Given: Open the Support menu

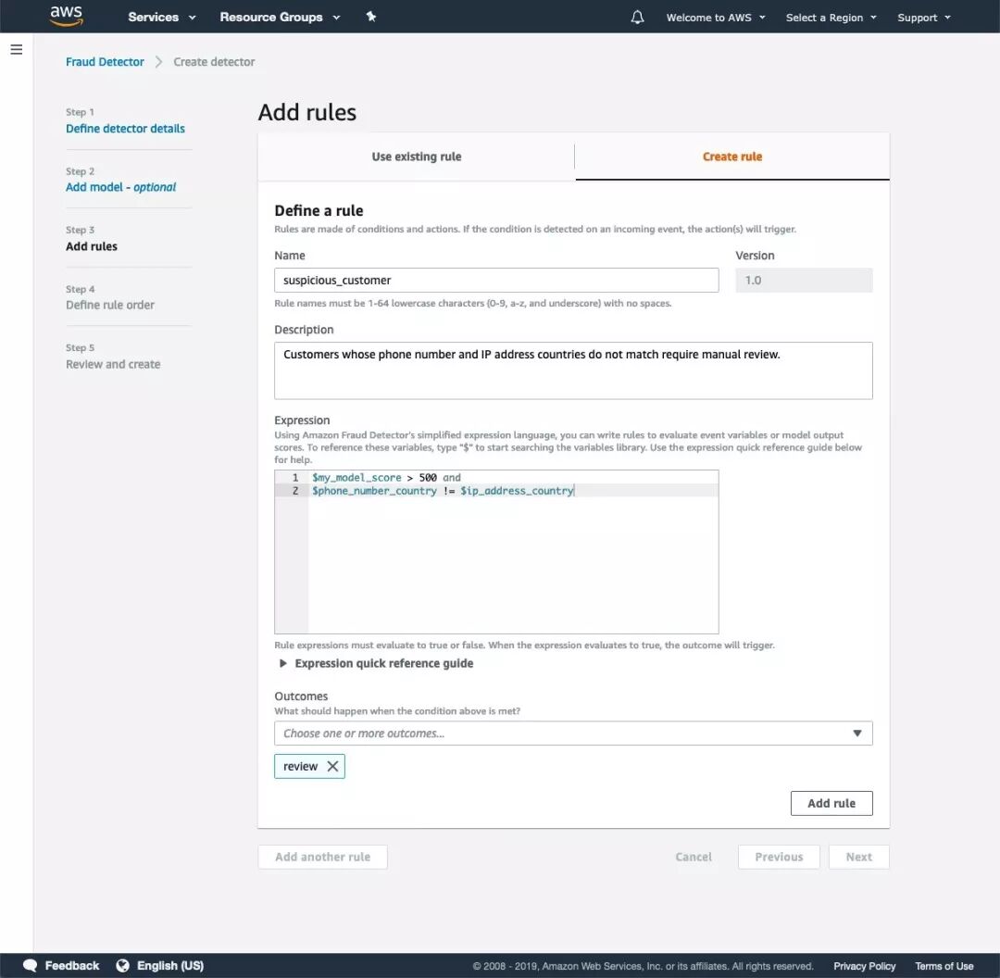Looking at the screenshot, I should [923, 18].
